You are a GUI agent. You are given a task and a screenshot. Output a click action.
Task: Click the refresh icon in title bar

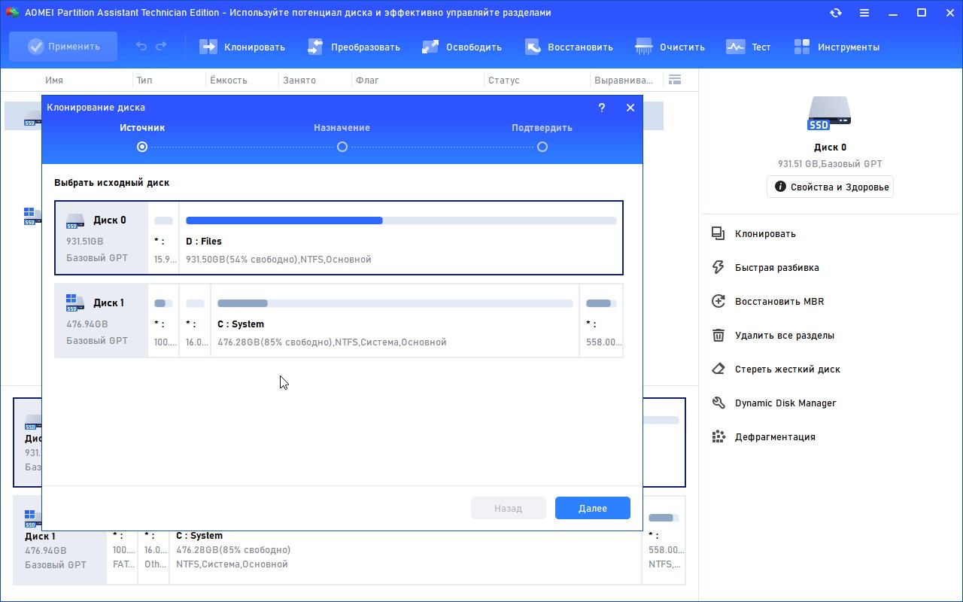836,13
